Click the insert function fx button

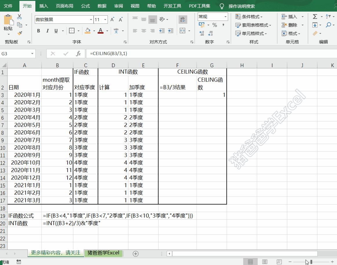coord(79,54)
